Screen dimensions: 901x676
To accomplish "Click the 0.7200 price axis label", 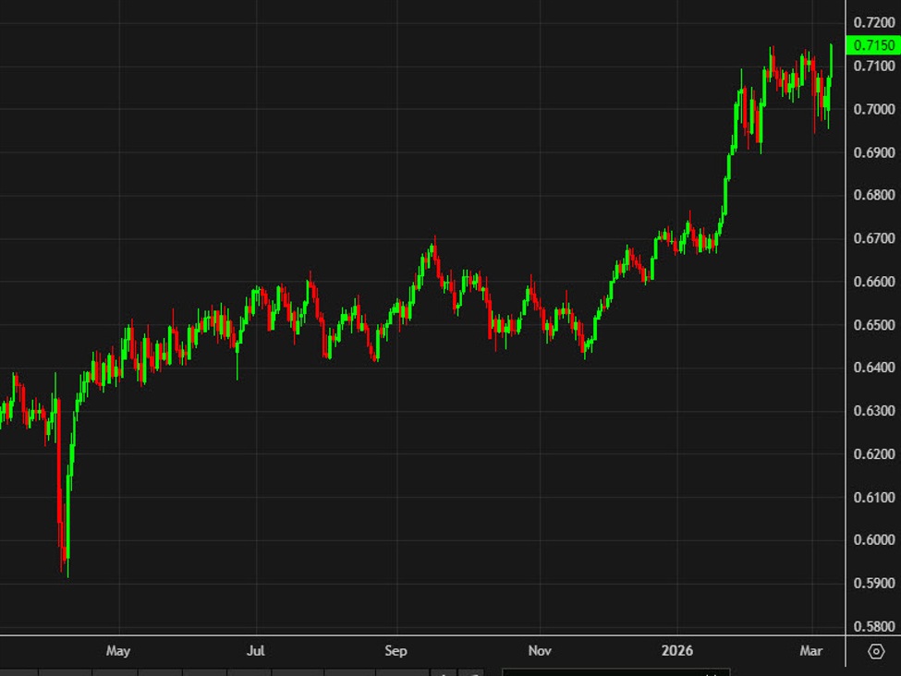I will (872, 23).
